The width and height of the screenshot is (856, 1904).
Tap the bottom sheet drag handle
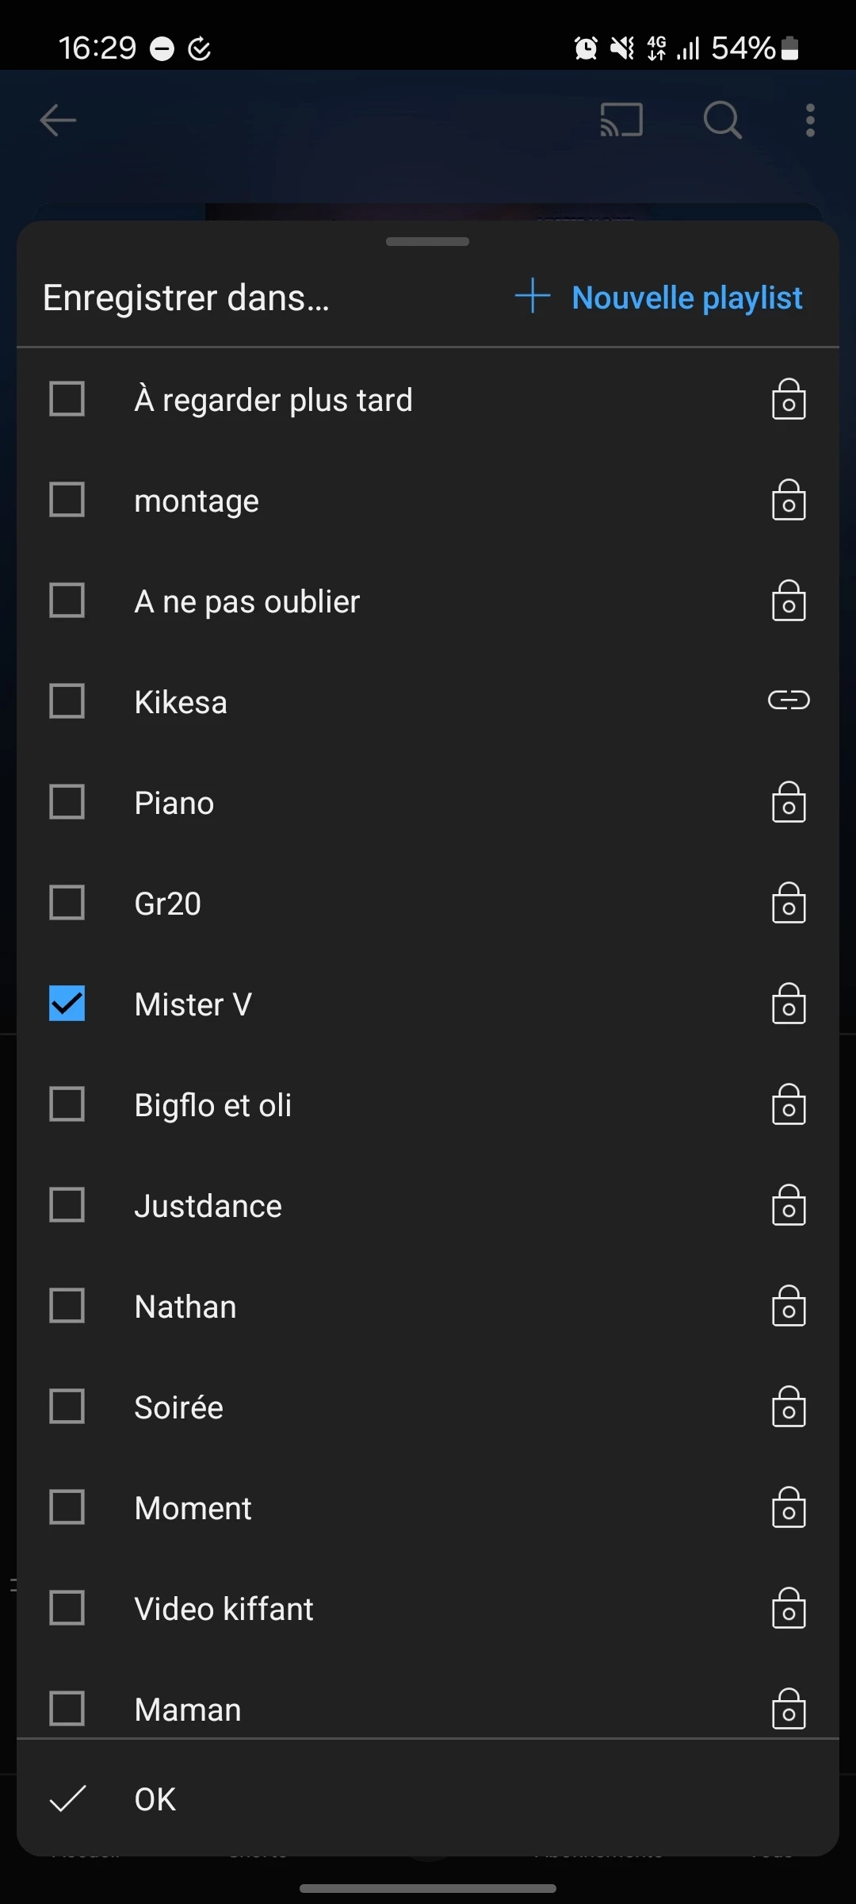coord(428,242)
